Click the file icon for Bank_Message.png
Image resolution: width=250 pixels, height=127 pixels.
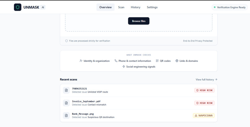tap(66, 115)
